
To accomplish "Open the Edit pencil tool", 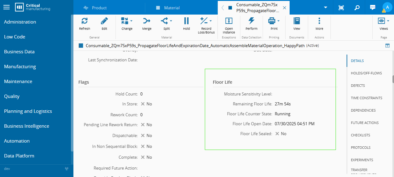I will [104, 21].
